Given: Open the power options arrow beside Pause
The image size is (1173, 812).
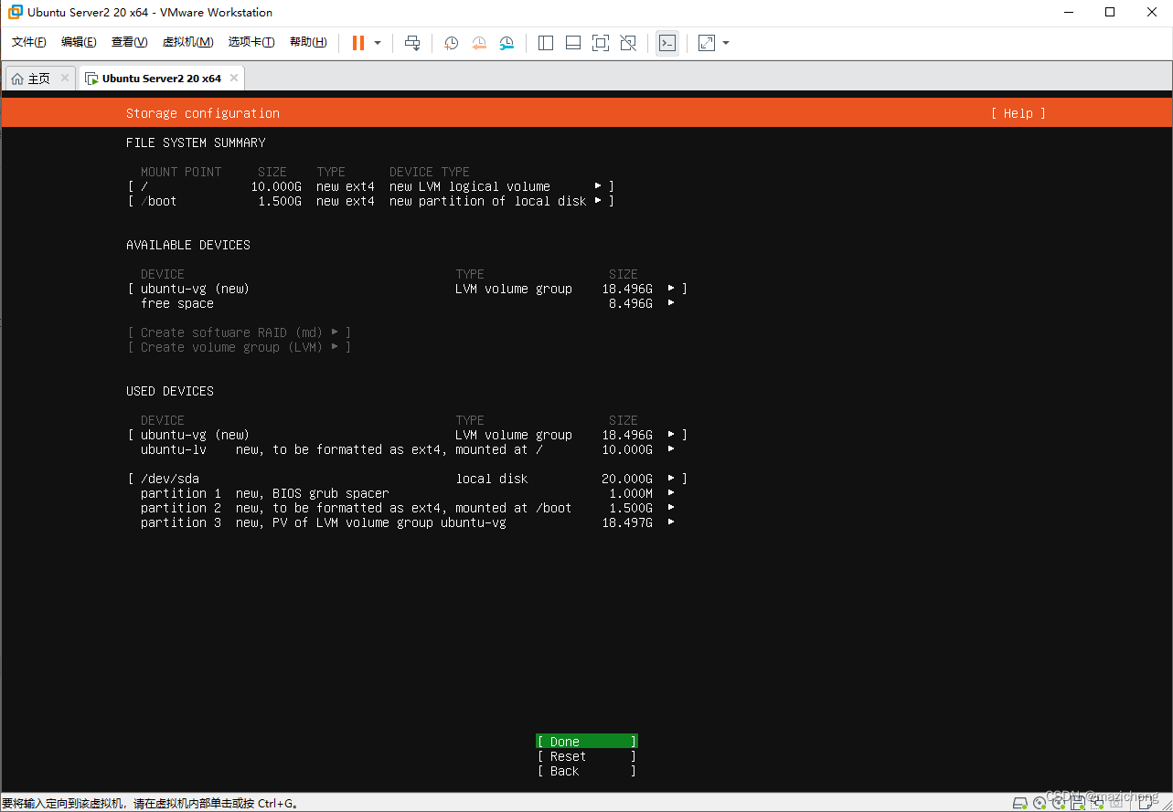Looking at the screenshot, I should pyautogui.click(x=378, y=43).
